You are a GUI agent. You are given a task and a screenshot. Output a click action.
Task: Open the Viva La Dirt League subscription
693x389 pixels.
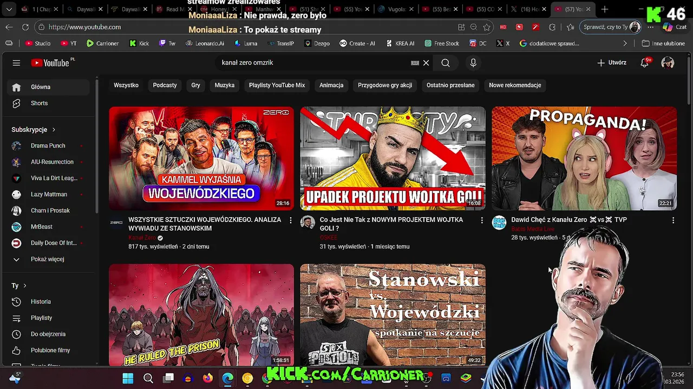click(49, 178)
